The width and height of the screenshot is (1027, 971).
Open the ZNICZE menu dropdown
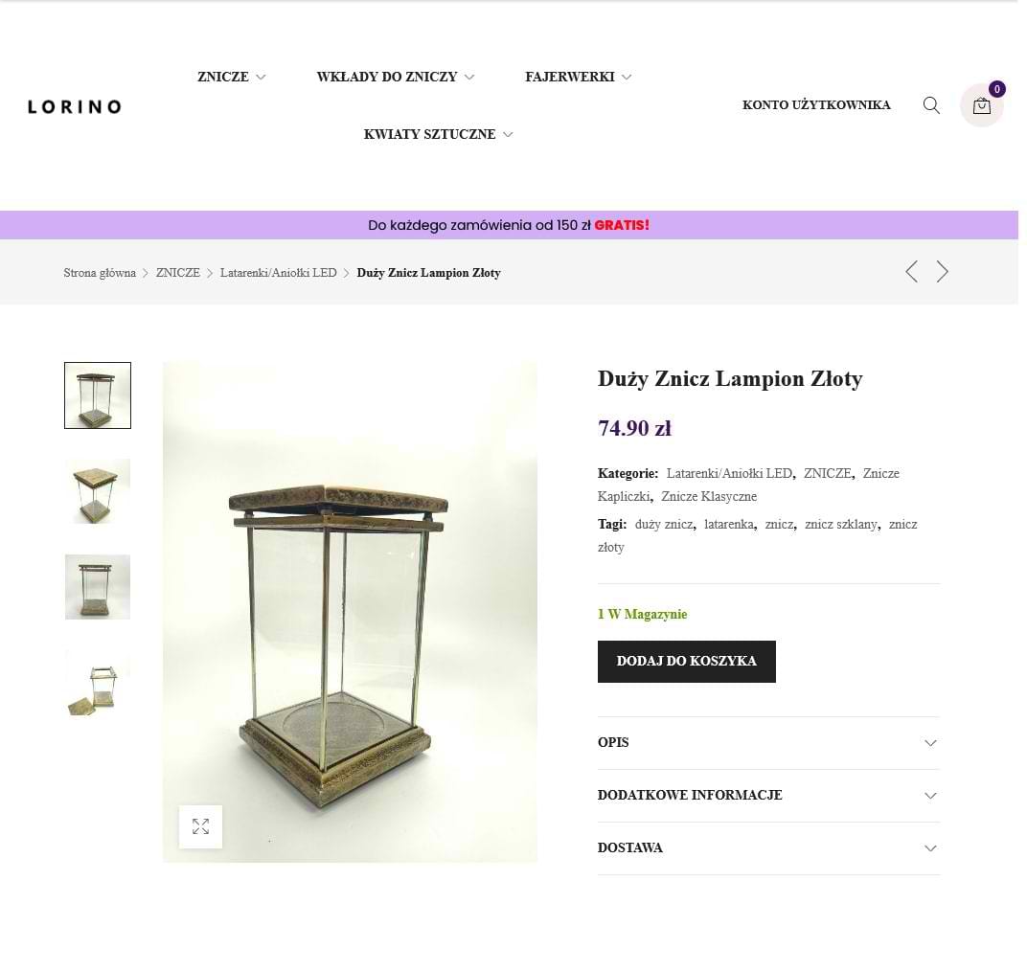(x=231, y=77)
